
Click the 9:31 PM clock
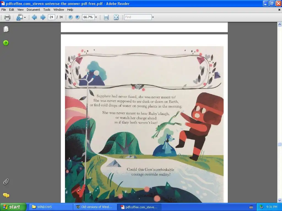[272, 207]
